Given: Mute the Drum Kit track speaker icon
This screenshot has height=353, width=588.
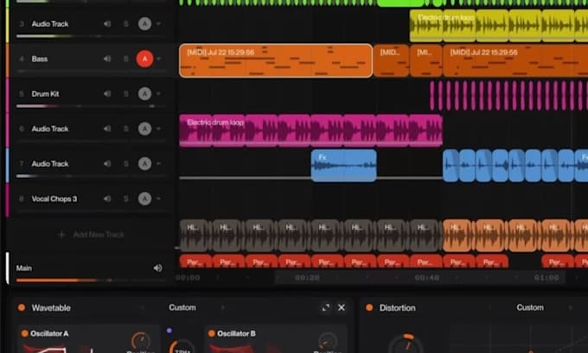Looking at the screenshot, I should click(107, 93).
